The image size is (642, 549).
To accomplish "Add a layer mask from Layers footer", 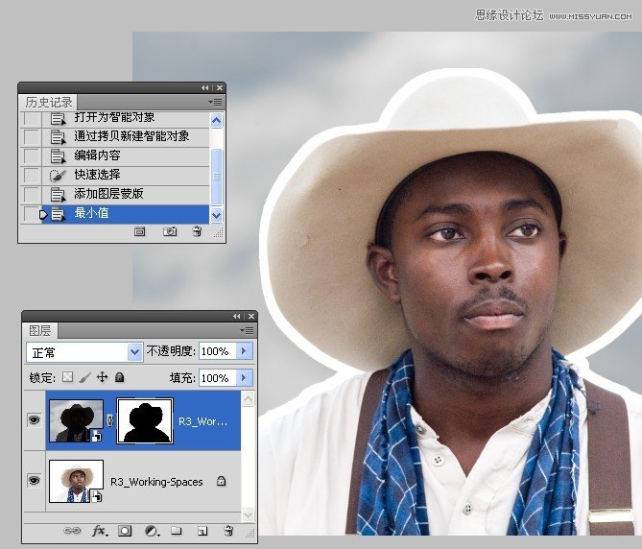I will click(125, 531).
